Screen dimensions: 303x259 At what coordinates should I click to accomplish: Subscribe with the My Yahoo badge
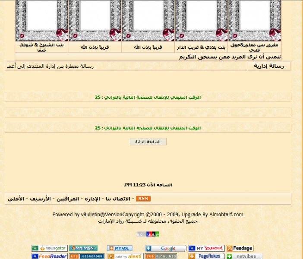pos(206,248)
